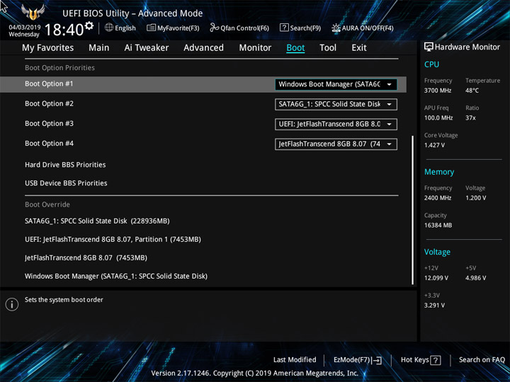
Task: Boot override from SATA6G_1 SPCC Solid State Disk
Action: [x=97, y=221]
